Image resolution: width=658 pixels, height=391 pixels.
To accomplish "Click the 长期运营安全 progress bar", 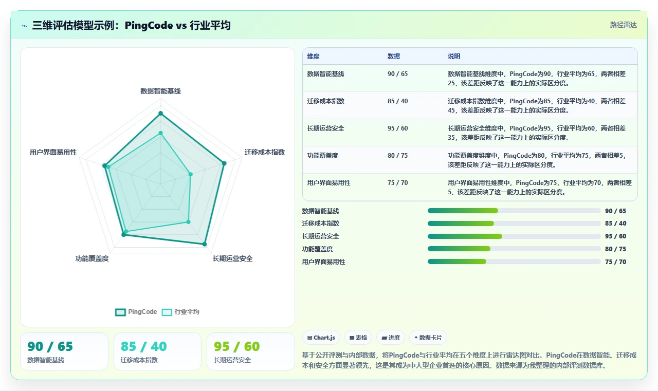I will [514, 236].
